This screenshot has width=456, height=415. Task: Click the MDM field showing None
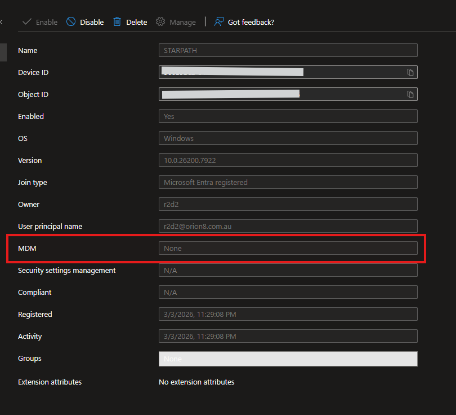(288, 248)
